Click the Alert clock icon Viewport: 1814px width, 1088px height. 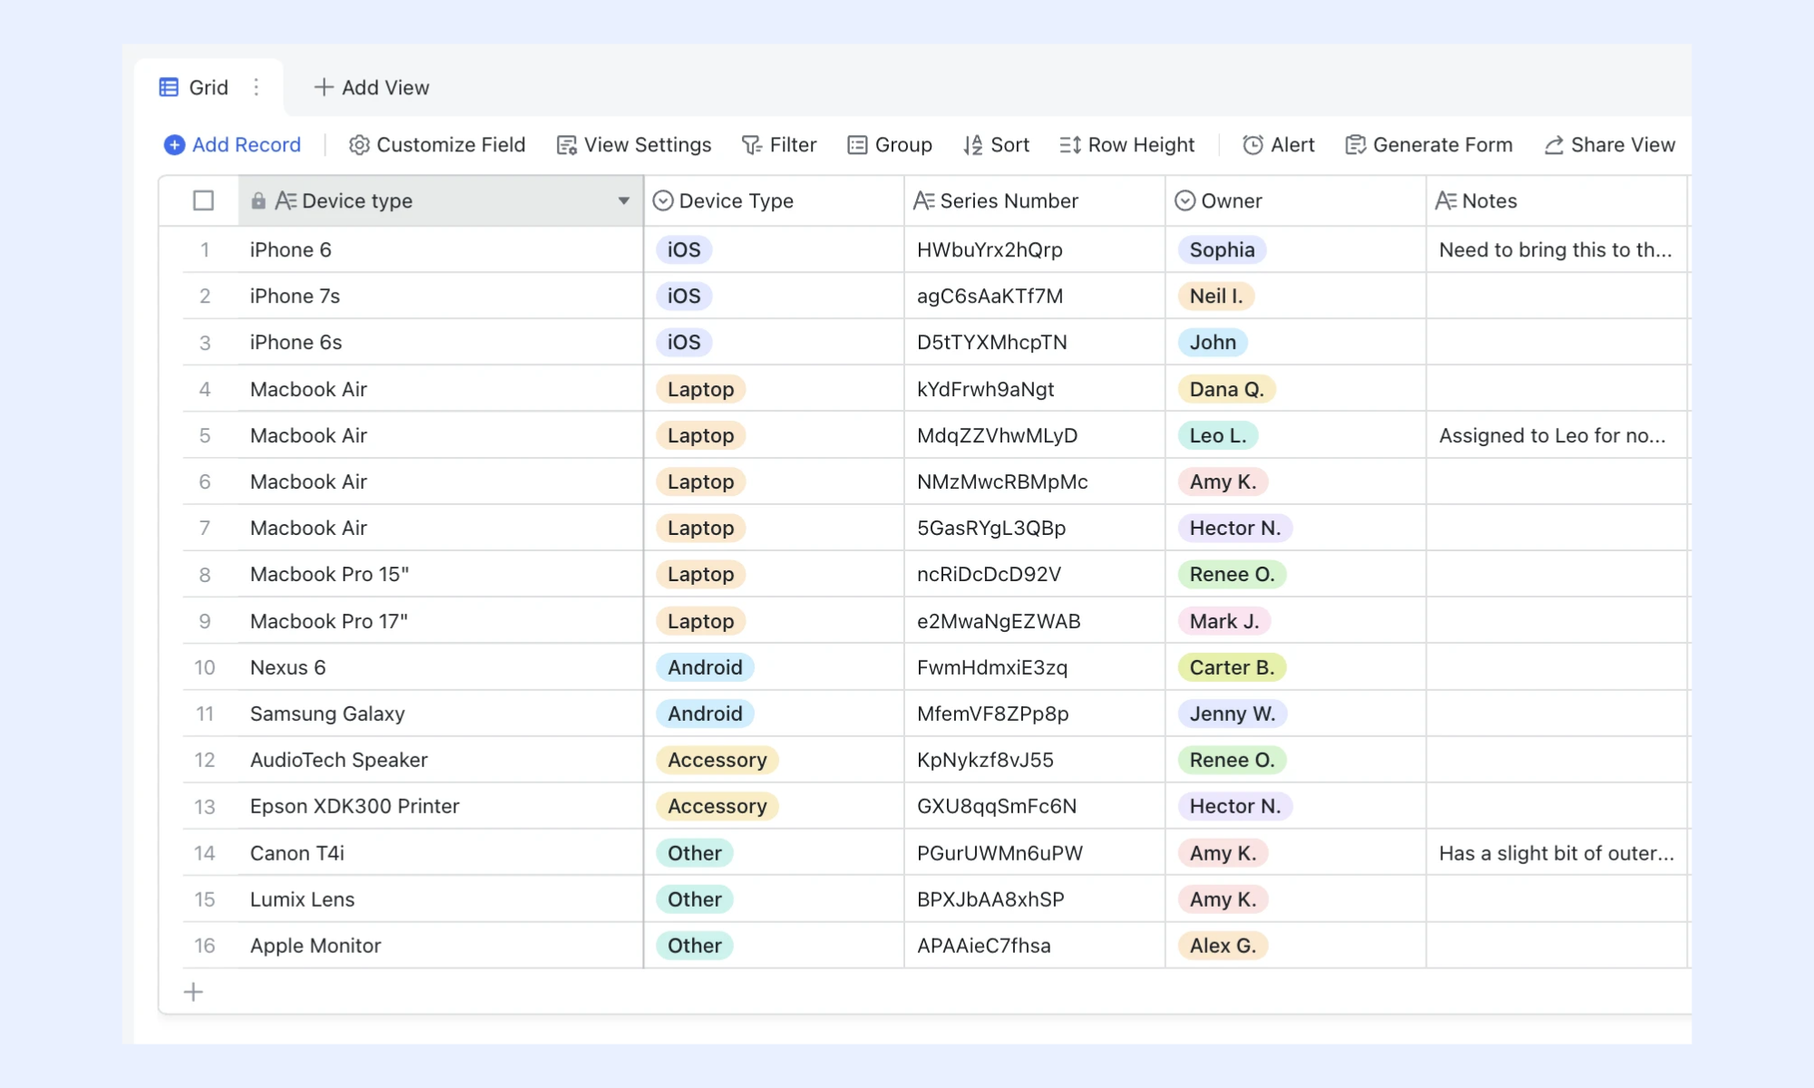click(x=1253, y=145)
